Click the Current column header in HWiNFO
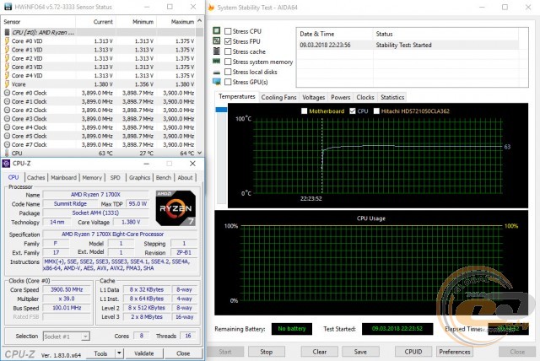This screenshot has height=361, width=540. click(95, 22)
